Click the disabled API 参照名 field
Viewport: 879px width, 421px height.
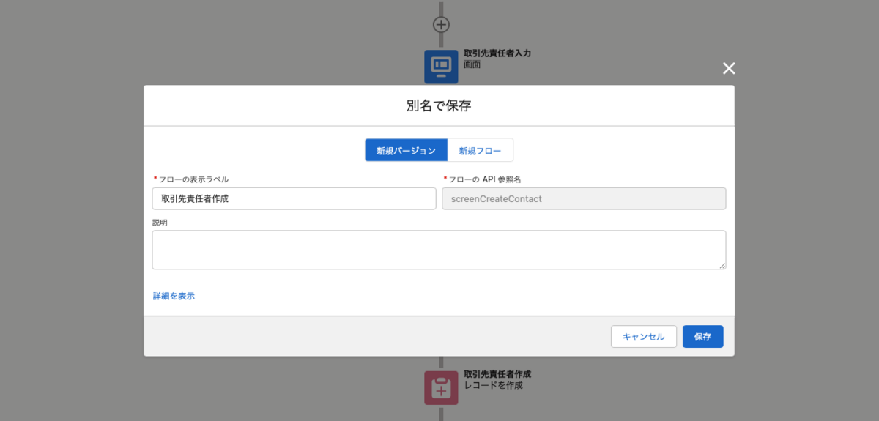click(584, 198)
